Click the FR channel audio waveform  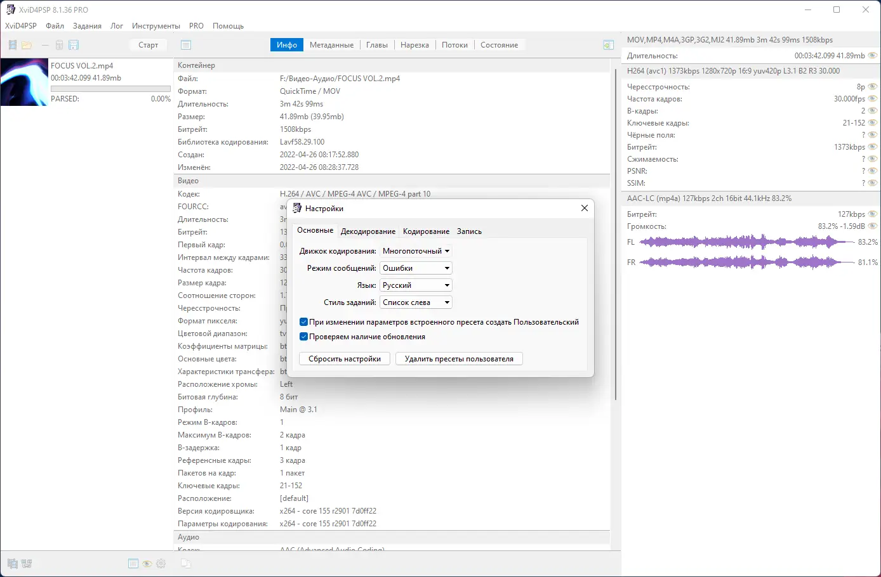747,263
